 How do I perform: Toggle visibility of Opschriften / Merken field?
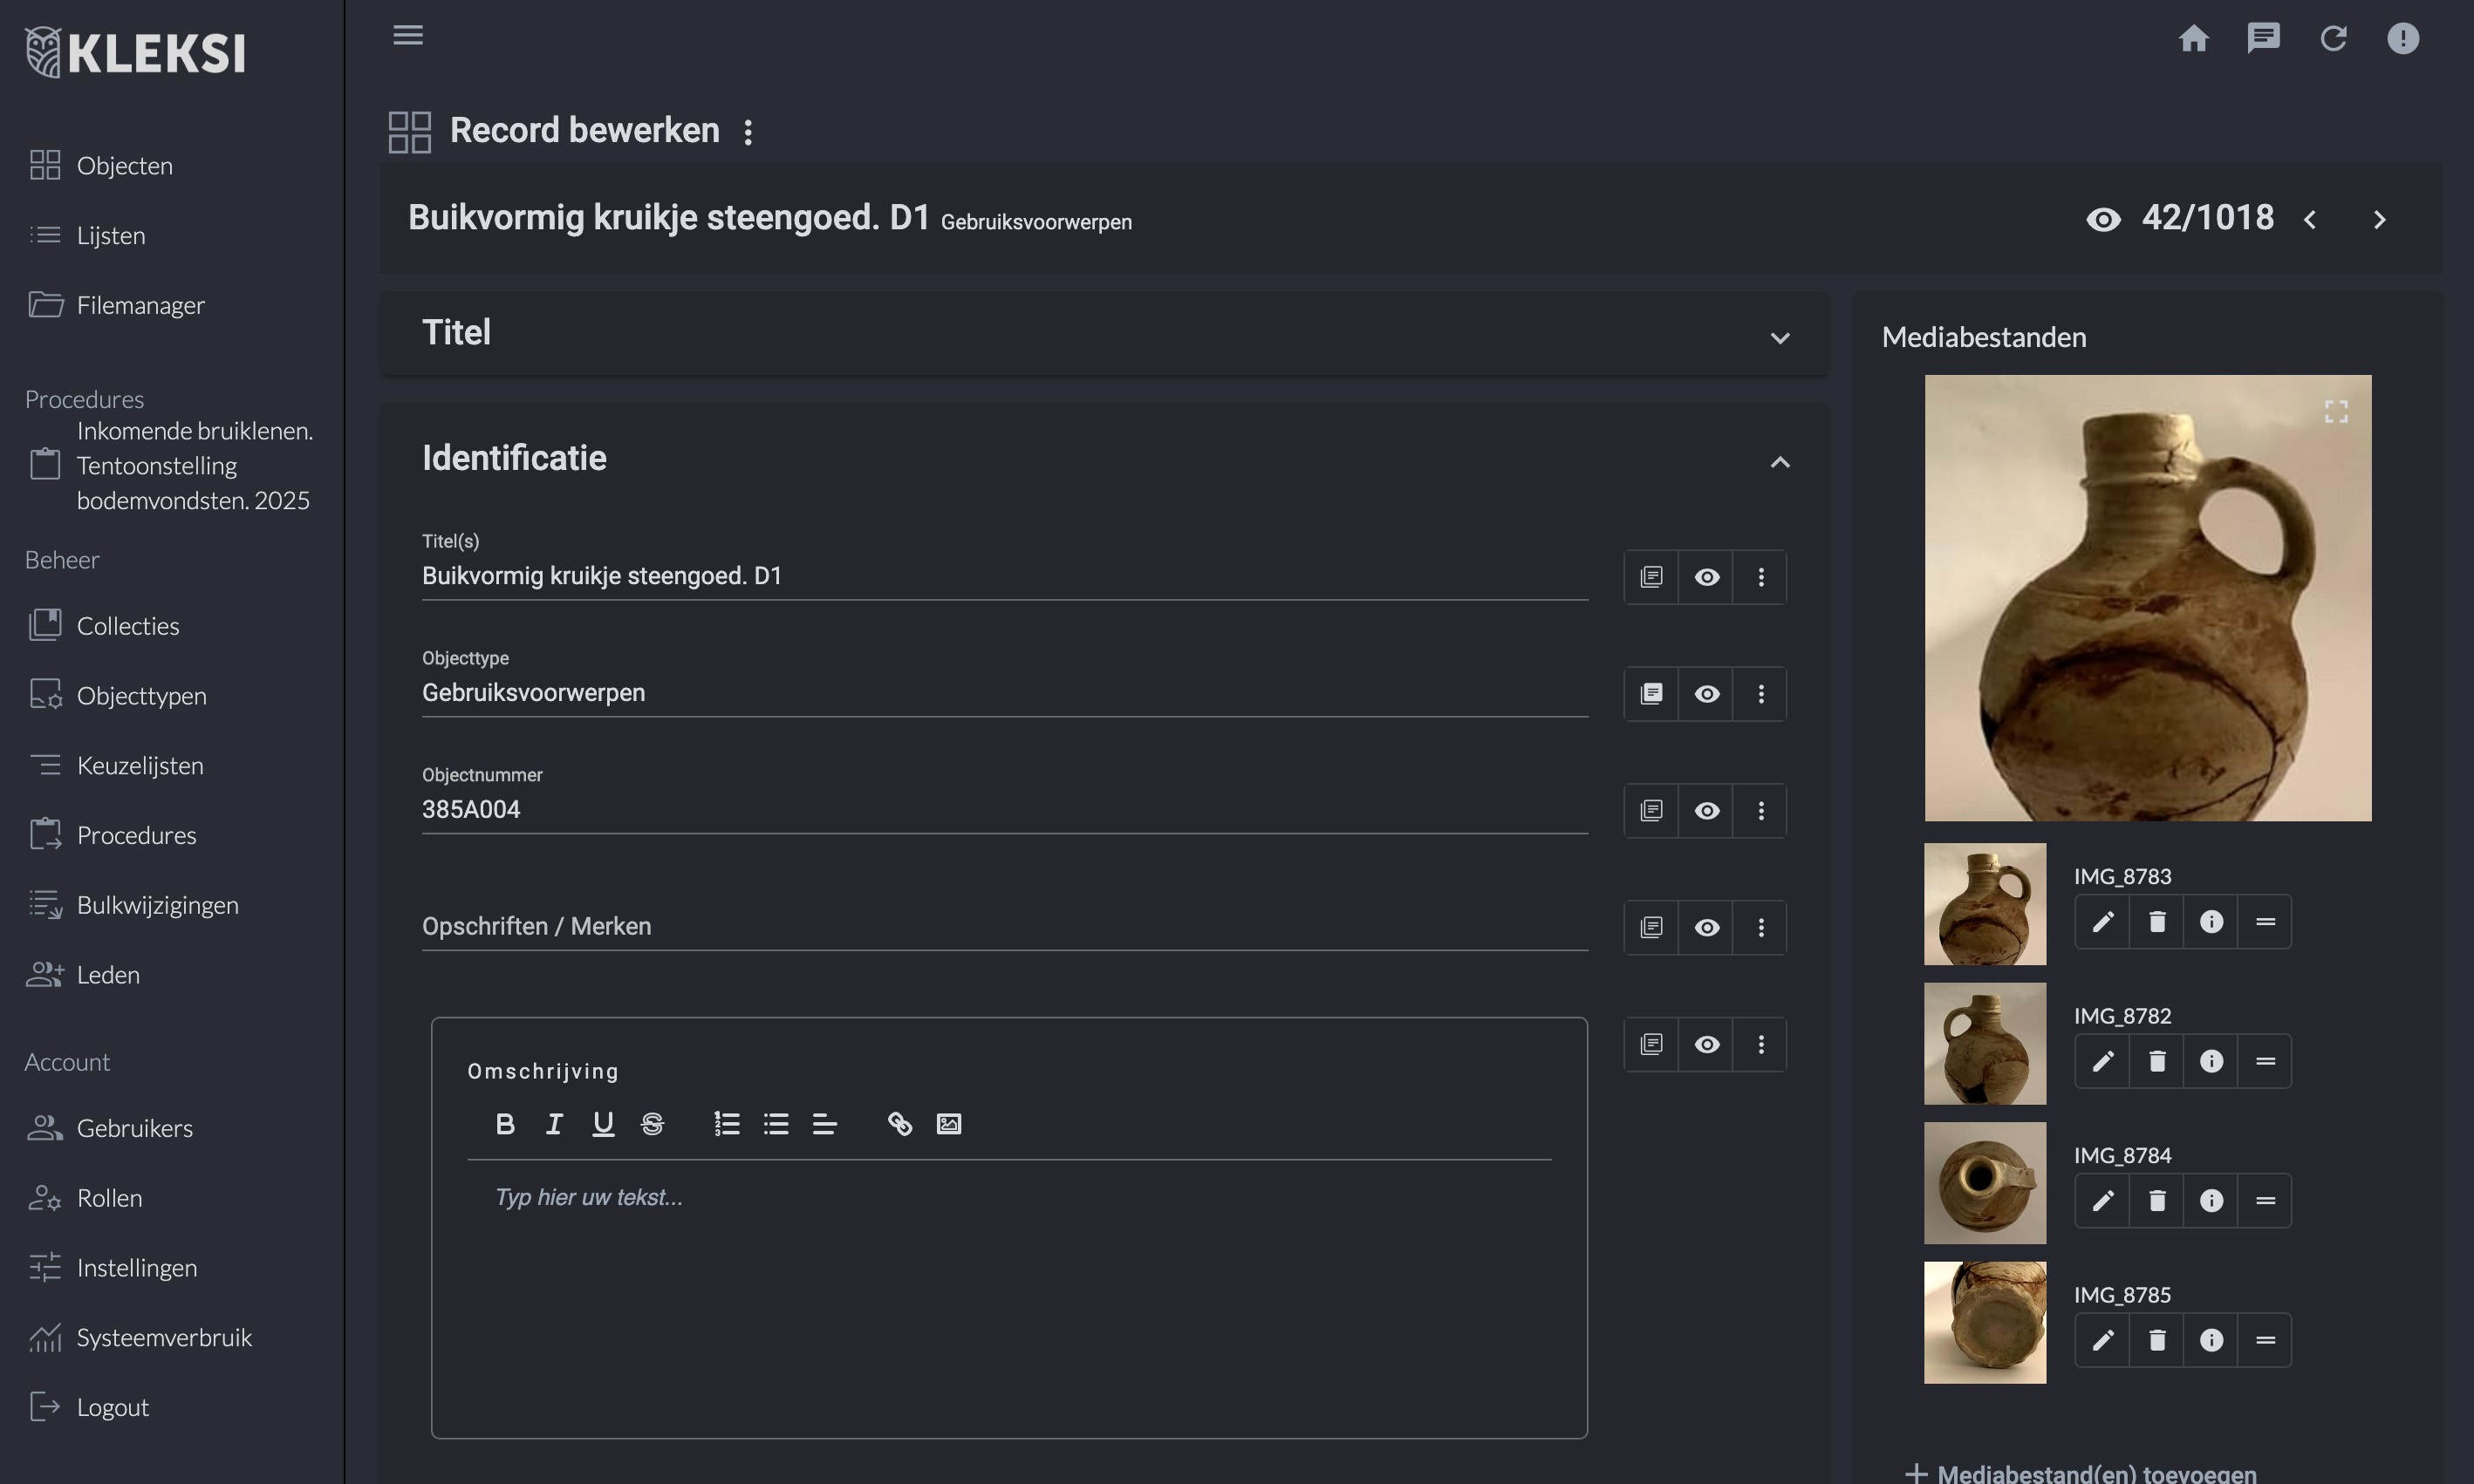point(1706,928)
